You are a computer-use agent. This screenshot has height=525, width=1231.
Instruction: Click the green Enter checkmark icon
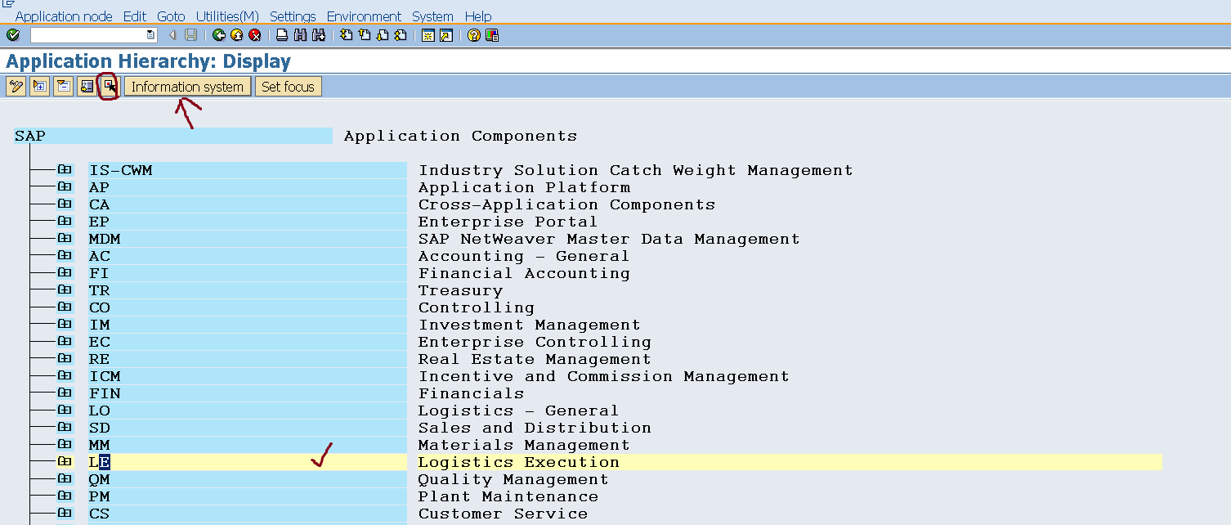point(13,35)
